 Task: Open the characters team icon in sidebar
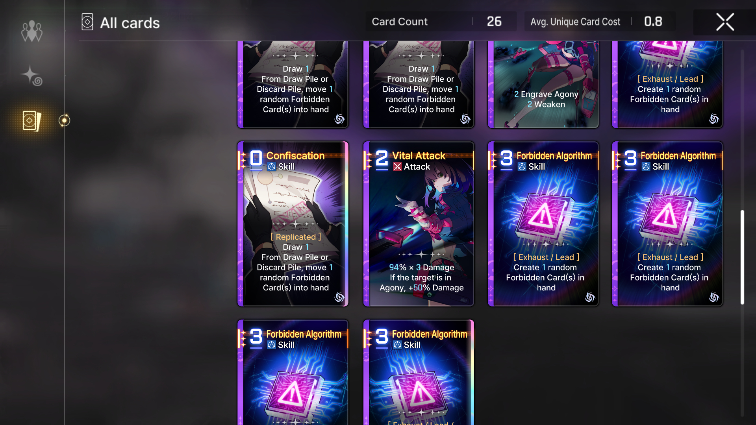pyautogui.click(x=31, y=31)
